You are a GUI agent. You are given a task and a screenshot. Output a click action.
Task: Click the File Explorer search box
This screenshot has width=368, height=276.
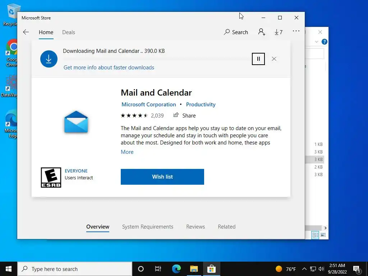(x=314, y=54)
